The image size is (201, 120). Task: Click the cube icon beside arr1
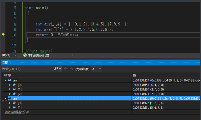(x=10, y=98)
